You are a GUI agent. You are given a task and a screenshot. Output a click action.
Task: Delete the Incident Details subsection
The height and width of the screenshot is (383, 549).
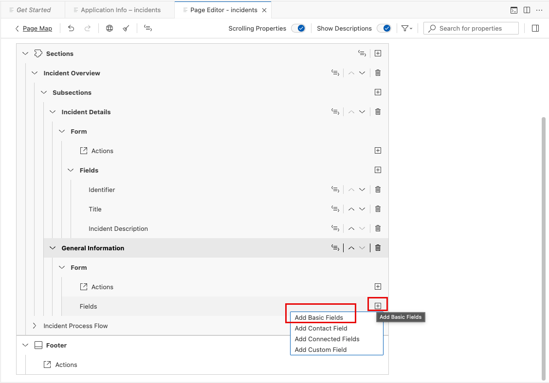click(x=378, y=112)
